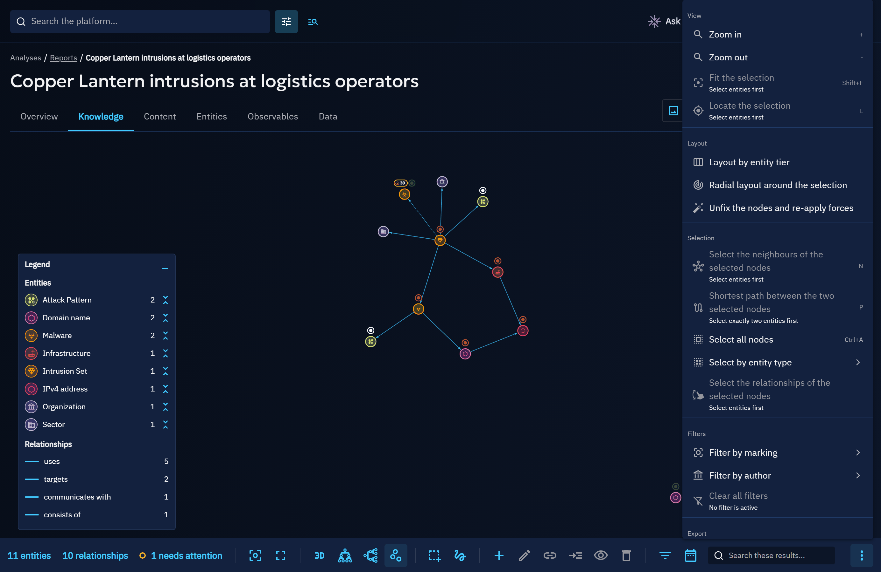Expand Sector row arrows in legend

(166, 425)
